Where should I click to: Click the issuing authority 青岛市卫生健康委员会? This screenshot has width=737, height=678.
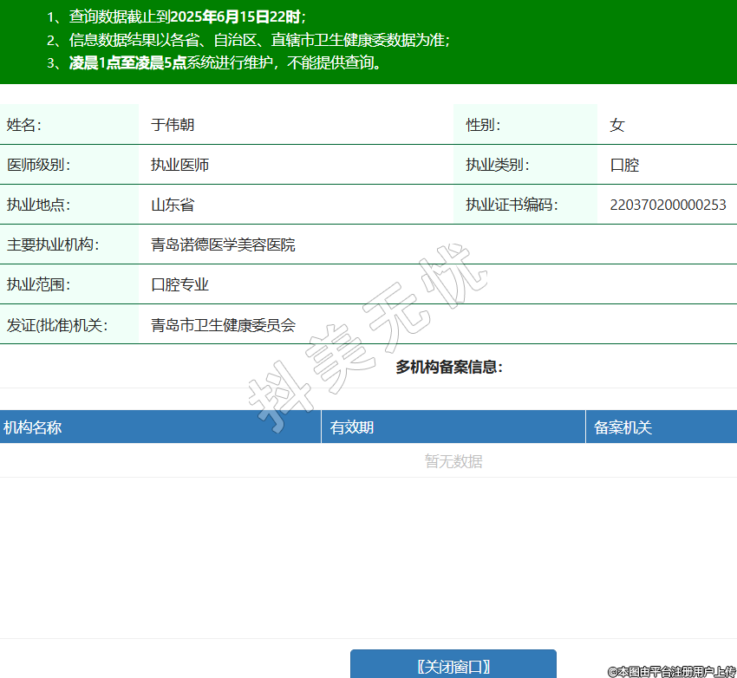[x=223, y=325]
